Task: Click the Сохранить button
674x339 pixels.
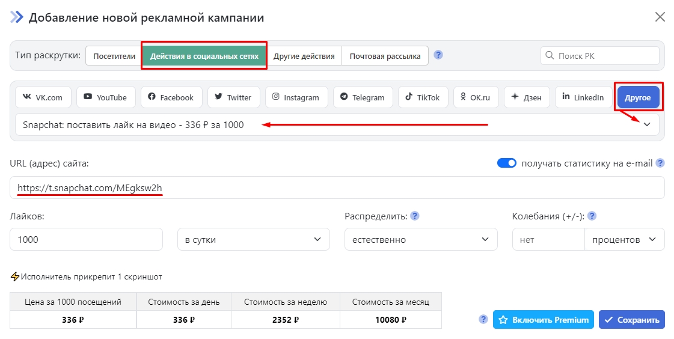Action: pyautogui.click(x=632, y=320)
